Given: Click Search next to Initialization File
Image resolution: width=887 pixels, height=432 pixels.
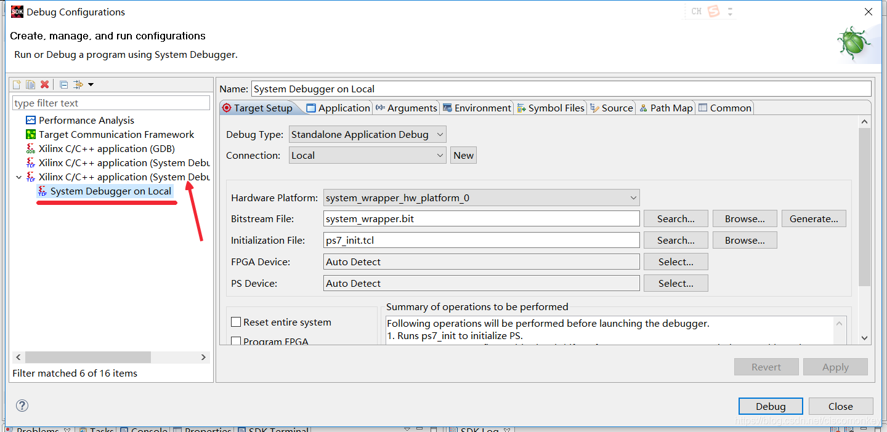Looking at the screenshot, I should [676, 240].
